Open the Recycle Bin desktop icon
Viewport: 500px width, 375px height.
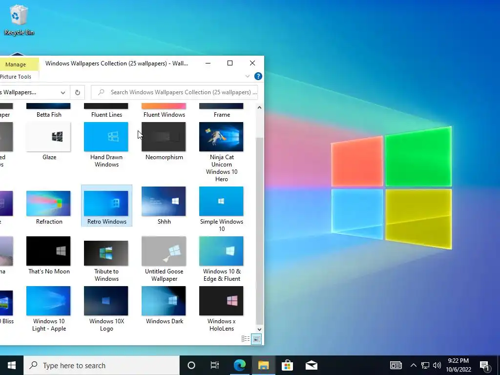pos(19,20)
